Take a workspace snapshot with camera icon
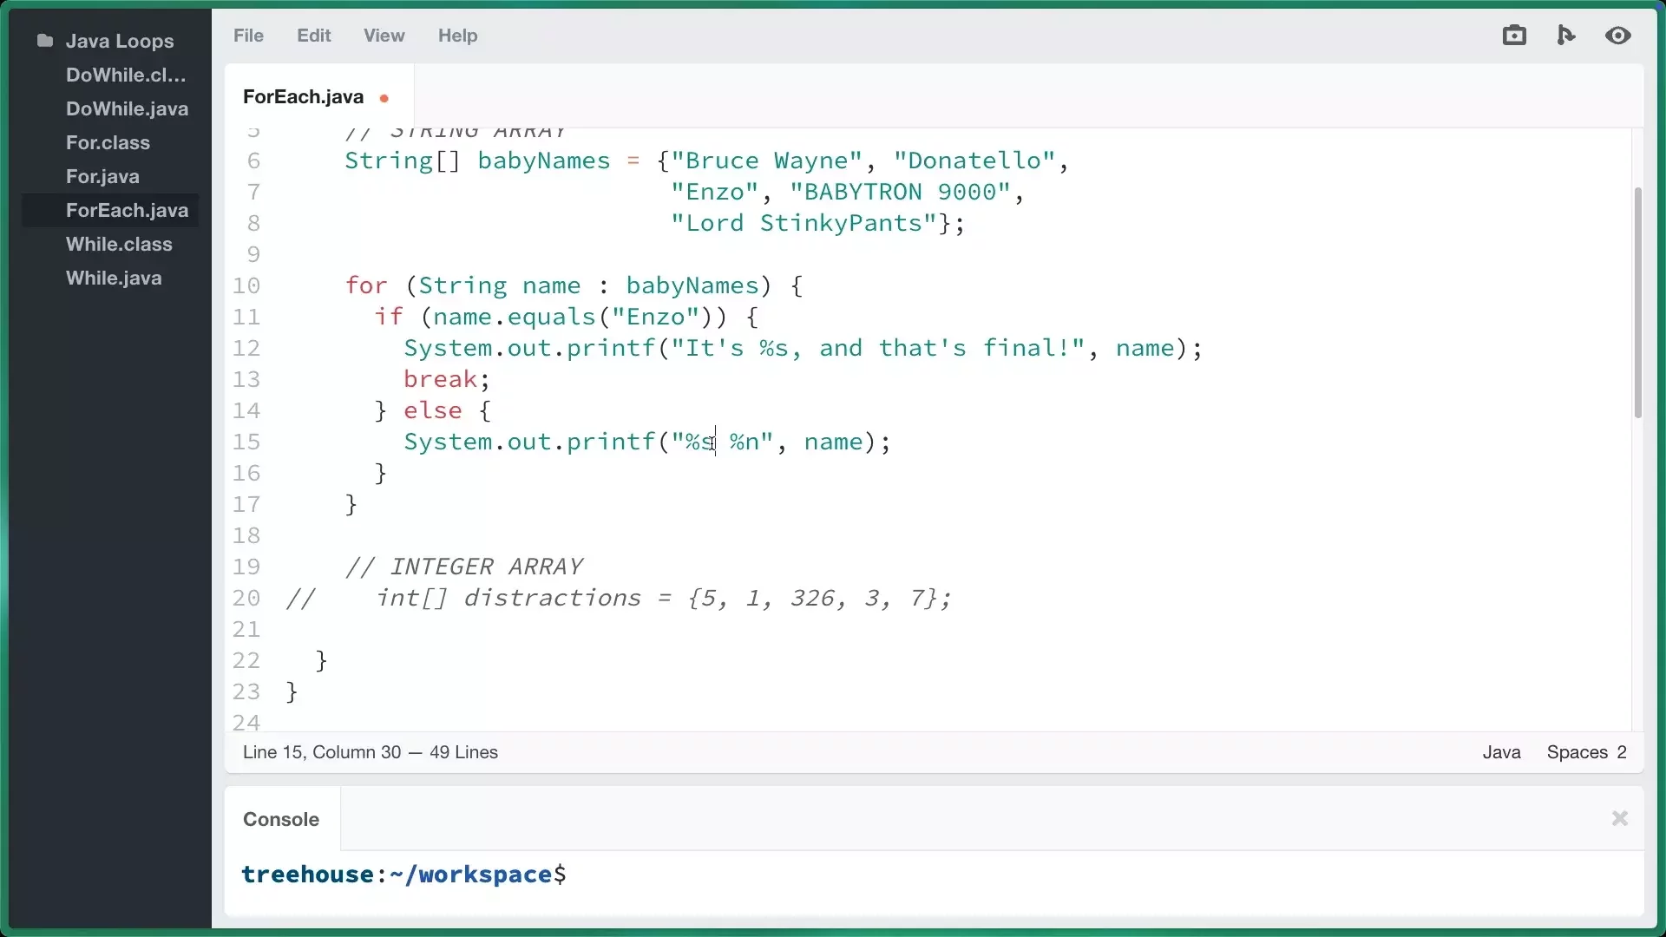 1514,36
